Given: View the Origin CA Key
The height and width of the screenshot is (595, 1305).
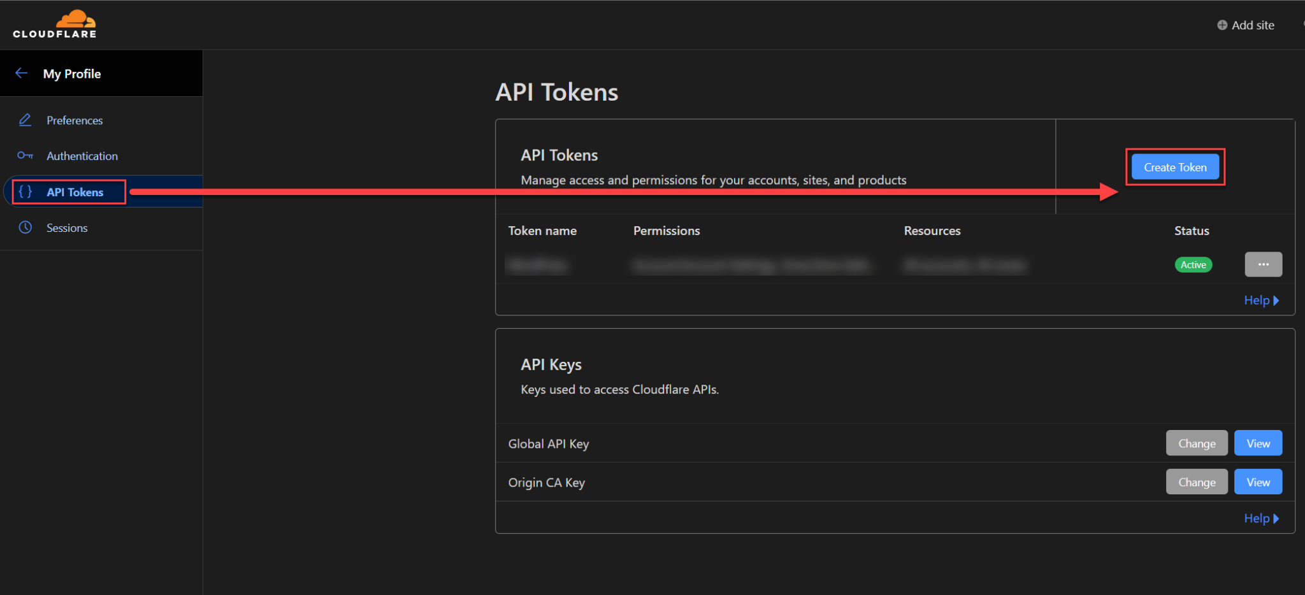Looking at the screenshot, I should click(x=1257, y=482).
